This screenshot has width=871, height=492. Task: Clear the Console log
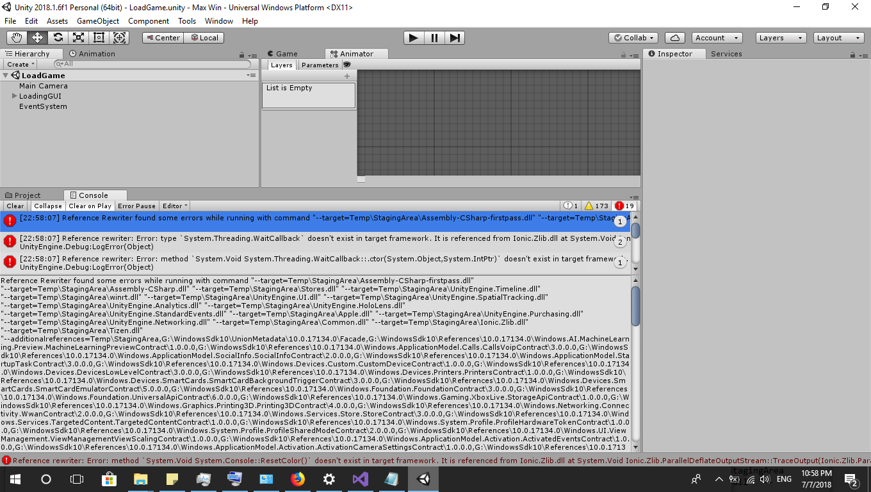pyautogui.click(x=15, y=206)
